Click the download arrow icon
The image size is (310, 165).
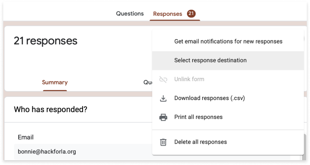pyautogui.click(x=163, y=98)
